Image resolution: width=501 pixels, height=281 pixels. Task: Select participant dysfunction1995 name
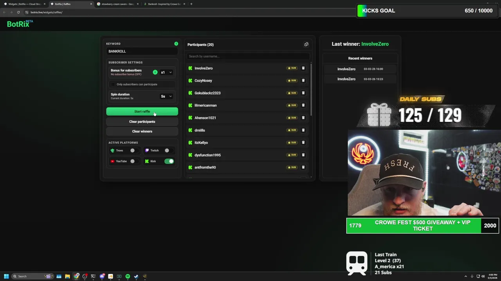point(207,155)
